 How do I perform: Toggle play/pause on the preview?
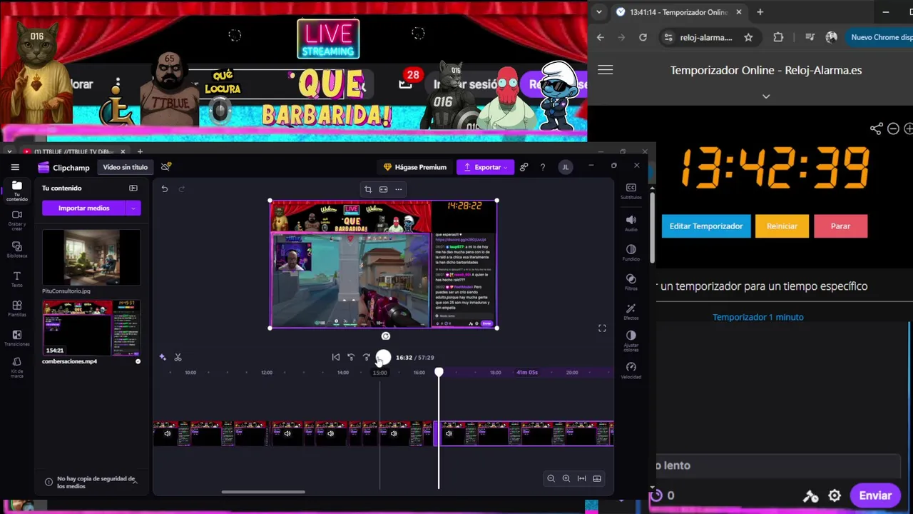383,357
